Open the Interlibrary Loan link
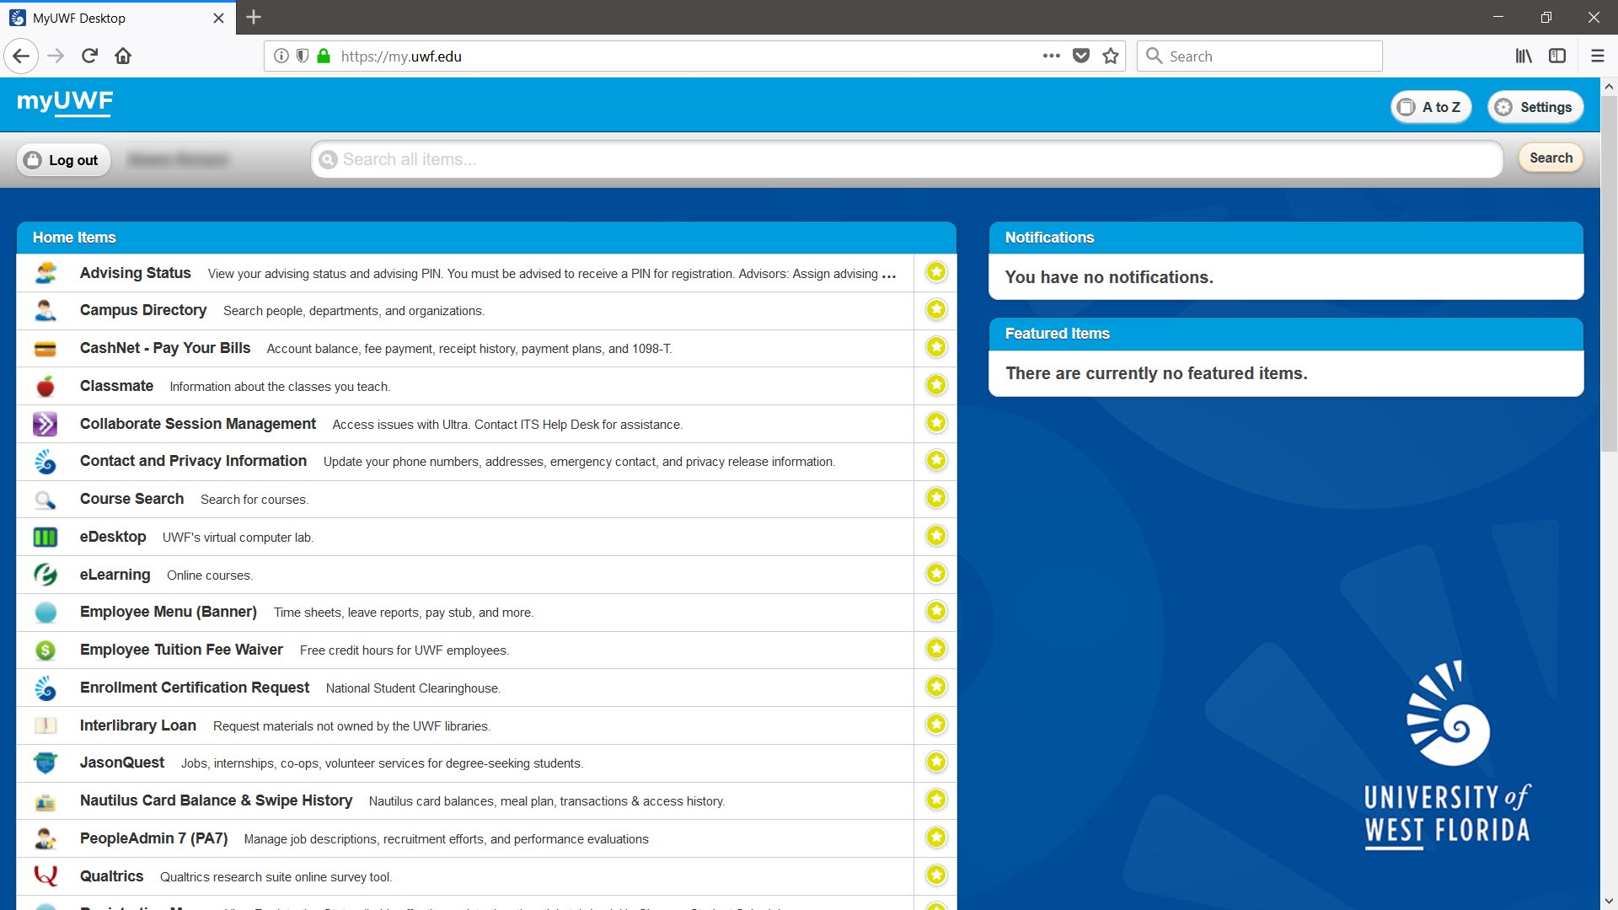1618x910 pixels. coord(138,725)
